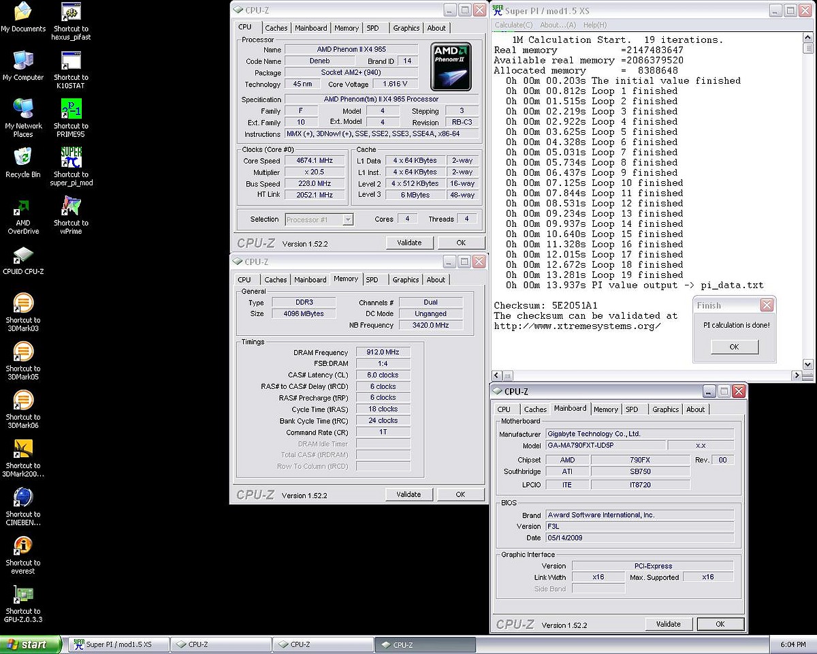Viewport: 817px width, 654px height.
Task: Open Graphics tab in top CPU-Z window
Action: click(x=406, y=28)
